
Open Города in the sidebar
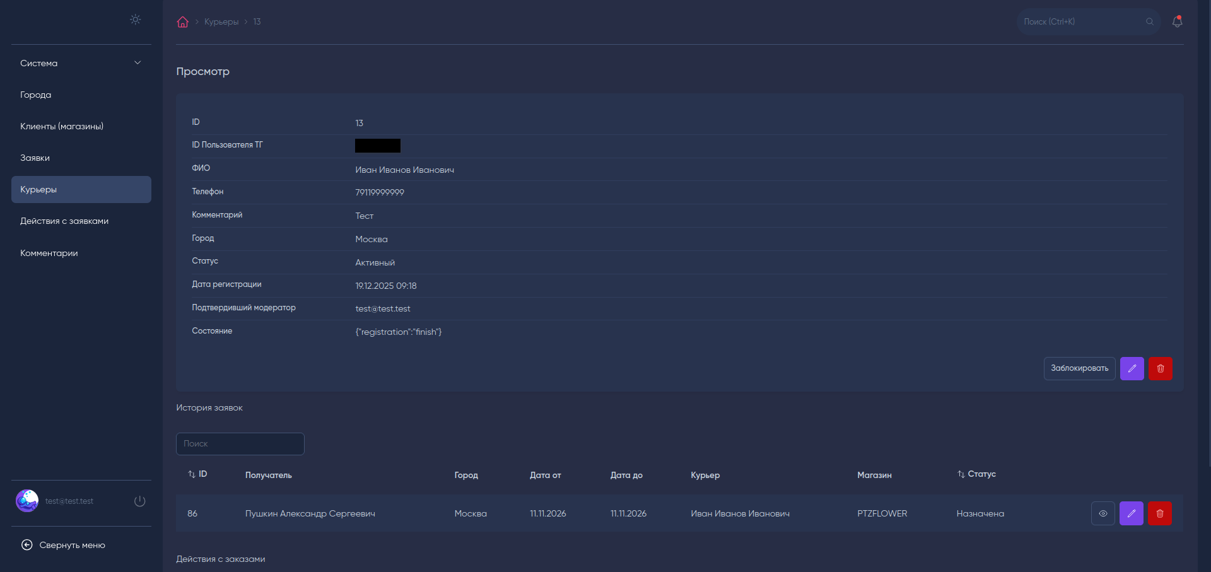pos(36,95)
